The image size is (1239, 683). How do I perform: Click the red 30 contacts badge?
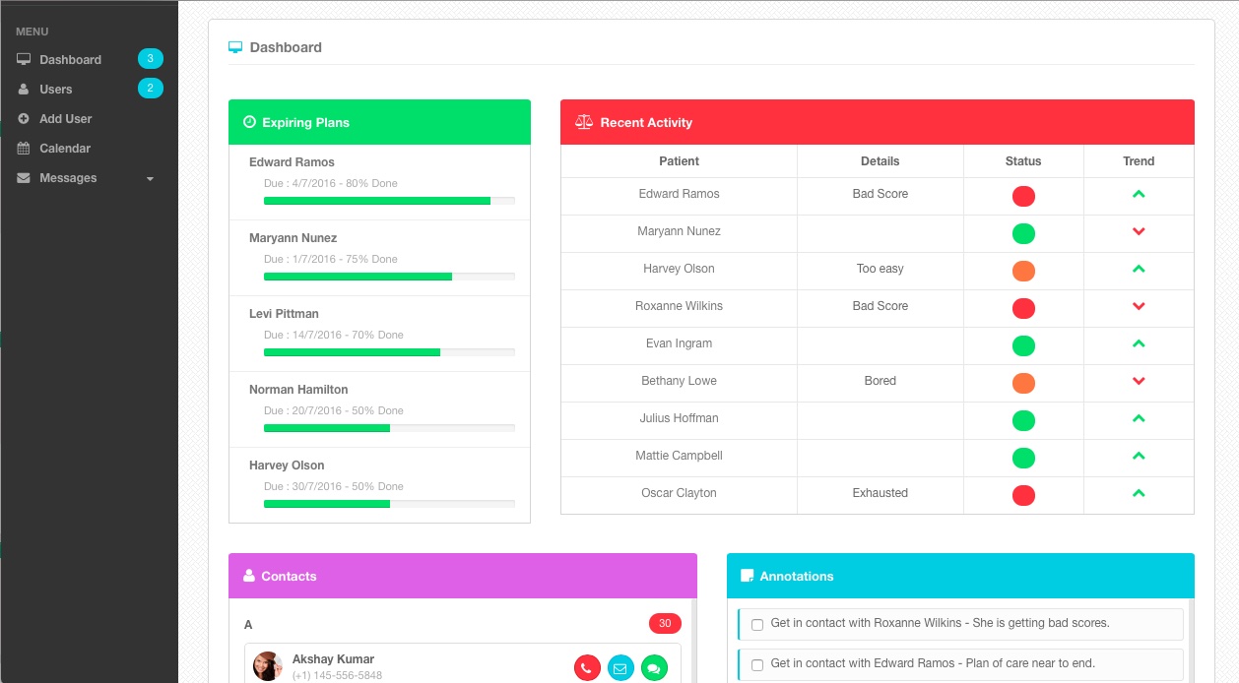(x=665, y=623)
